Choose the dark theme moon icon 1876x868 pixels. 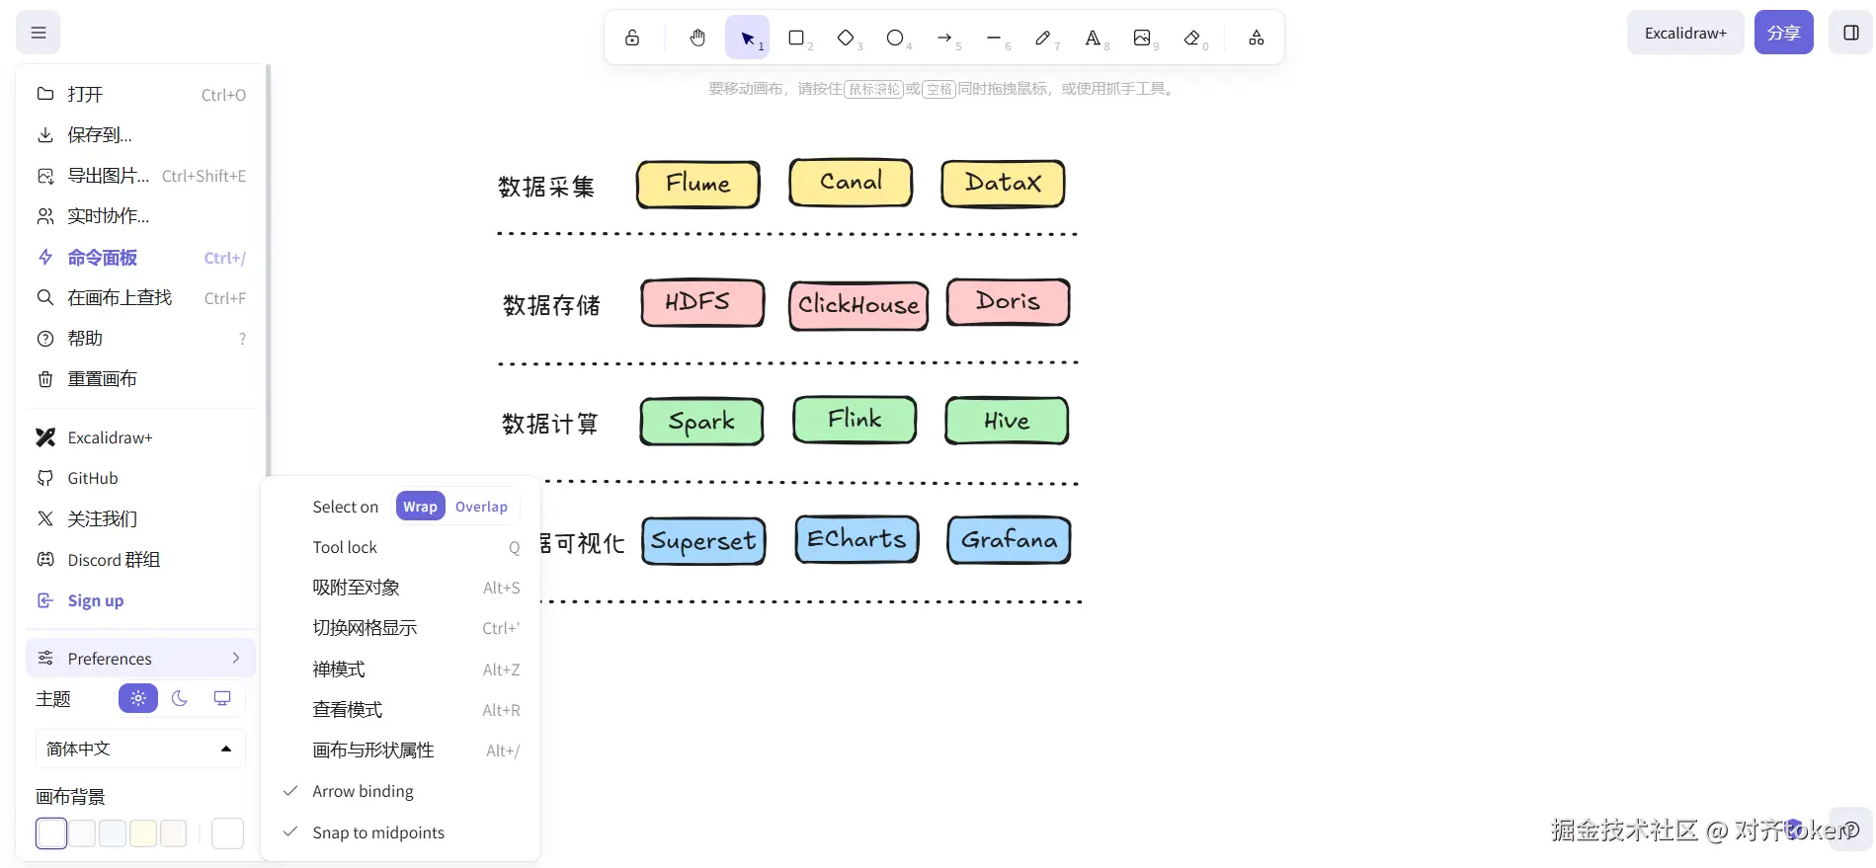180,698
